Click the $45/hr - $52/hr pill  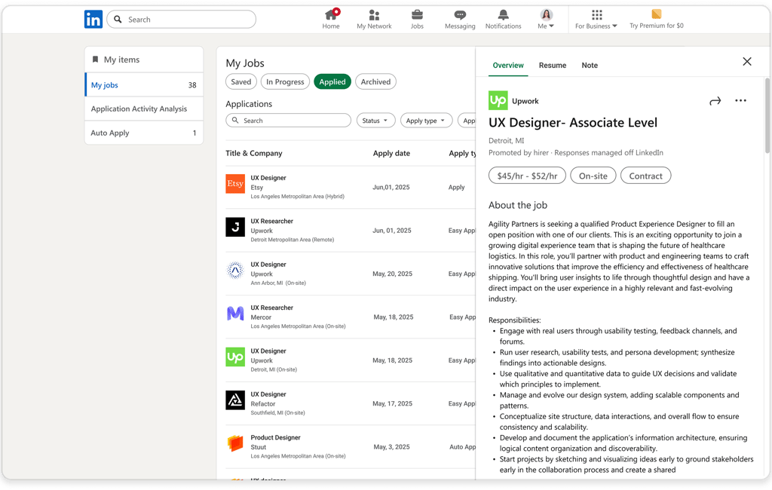click(527, 176)
